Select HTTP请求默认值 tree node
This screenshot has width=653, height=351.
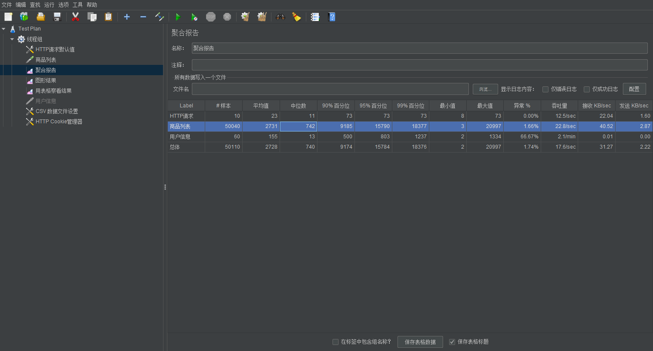coord(55,49)
